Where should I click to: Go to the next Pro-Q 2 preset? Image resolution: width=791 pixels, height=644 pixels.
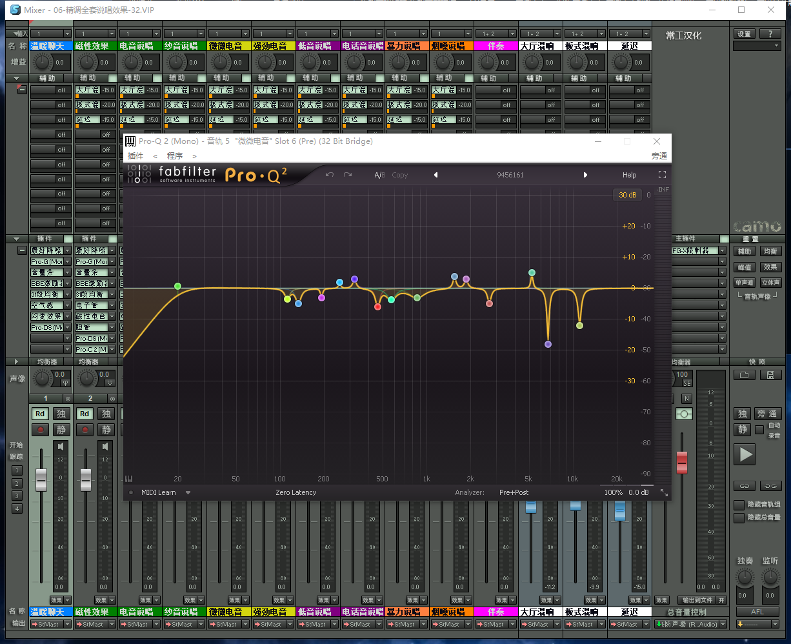585,175
